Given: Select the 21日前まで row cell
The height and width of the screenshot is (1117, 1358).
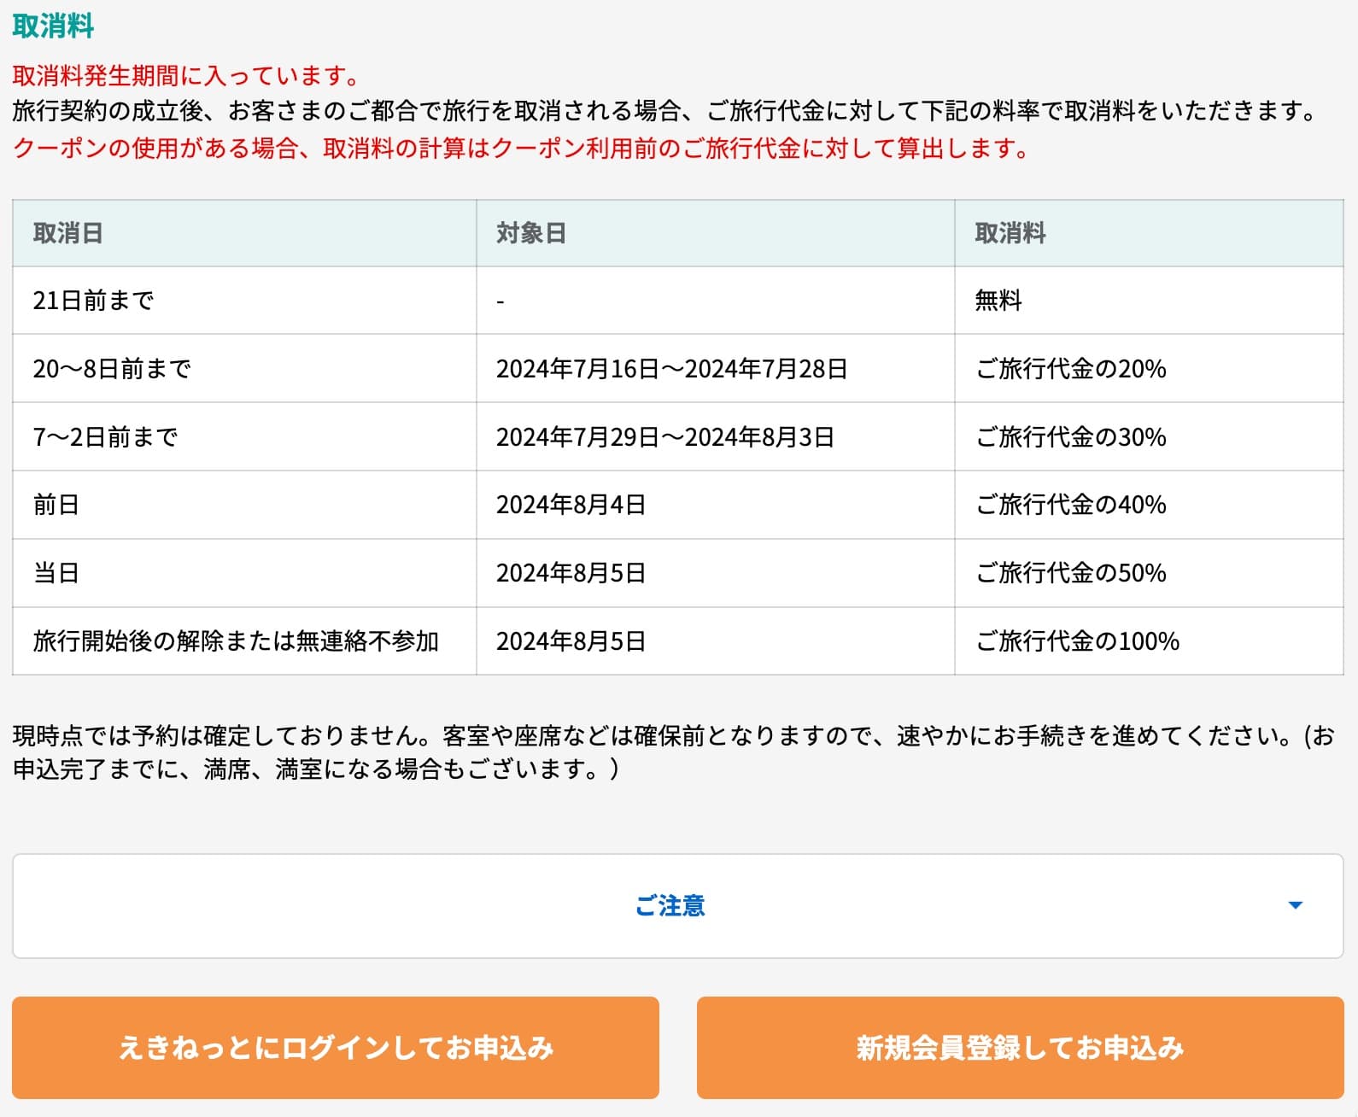Looking at the screenshot, I should (244, 301).
